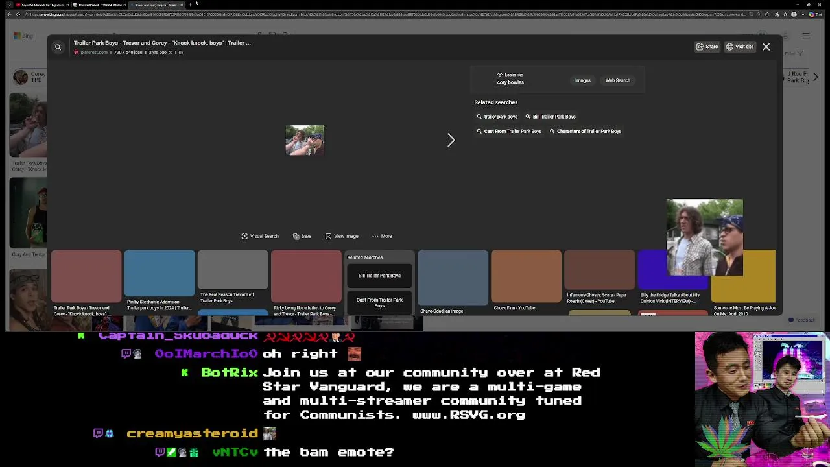Open a new browser tab with the plus
The image size is (830, 467).
190,5
